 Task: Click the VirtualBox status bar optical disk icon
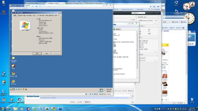pos(88,94)
